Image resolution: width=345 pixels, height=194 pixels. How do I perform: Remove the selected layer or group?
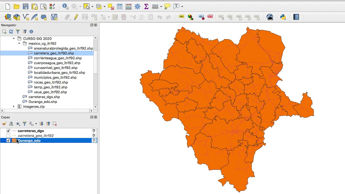pos(55,124)
